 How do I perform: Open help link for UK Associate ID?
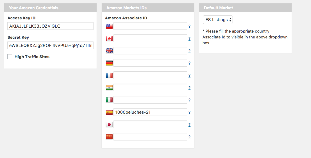[189, 51]
